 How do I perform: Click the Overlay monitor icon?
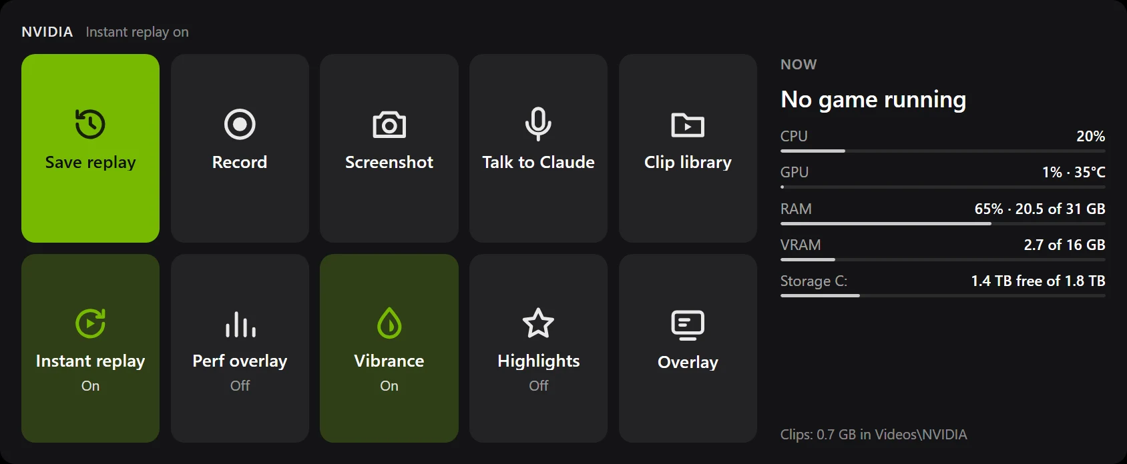click(x=688, y=325)
